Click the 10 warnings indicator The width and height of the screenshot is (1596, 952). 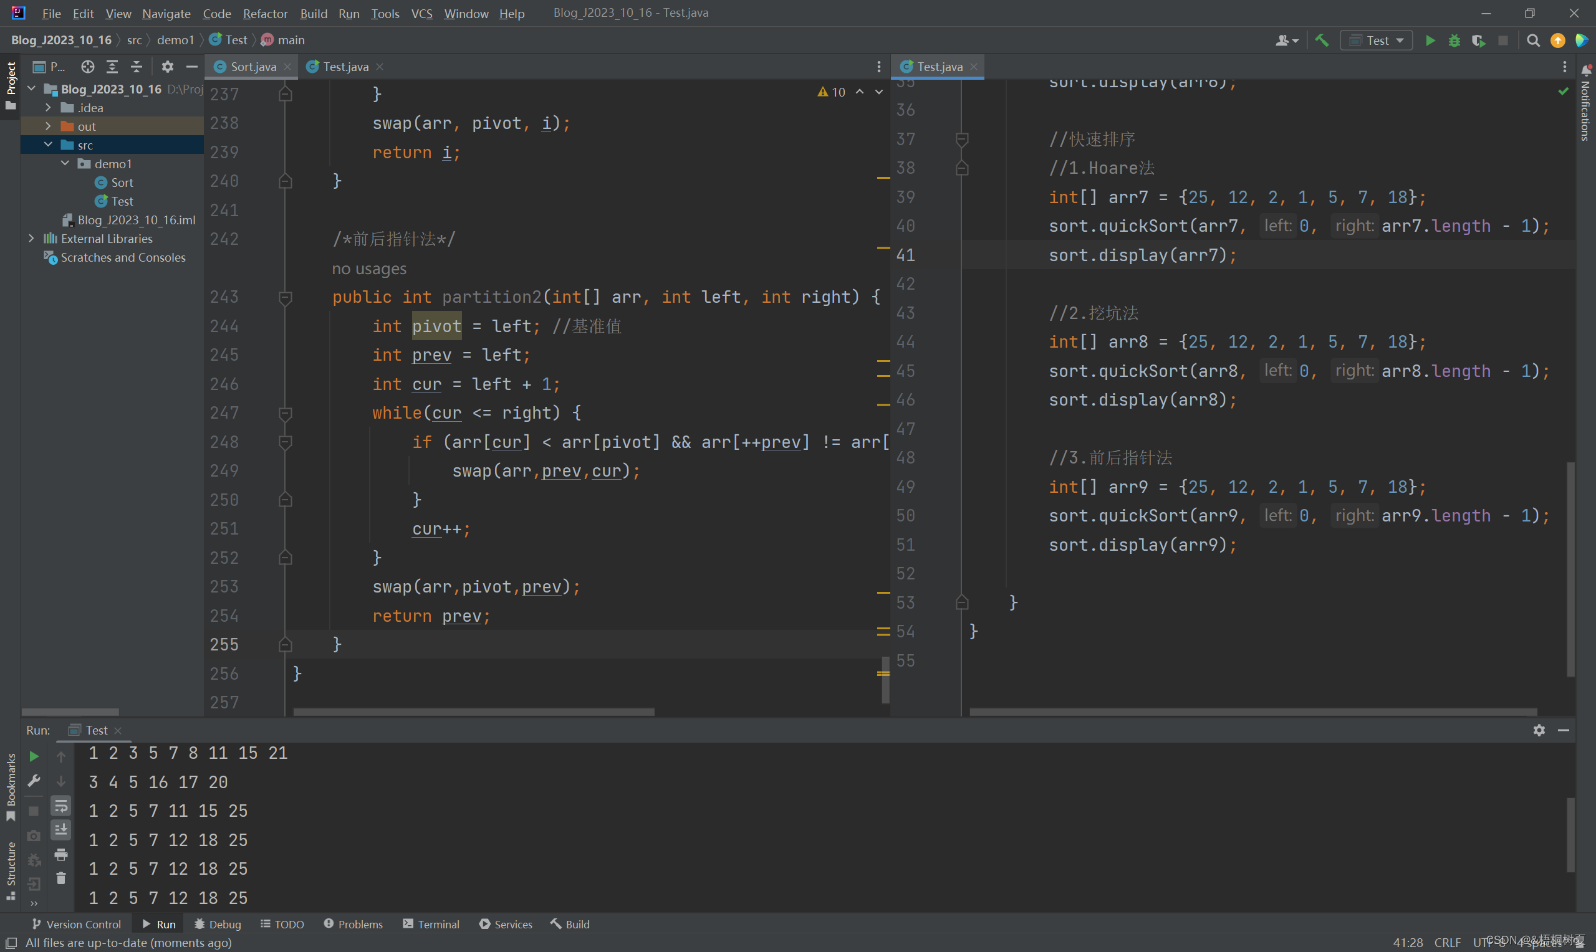click(832, 92)
